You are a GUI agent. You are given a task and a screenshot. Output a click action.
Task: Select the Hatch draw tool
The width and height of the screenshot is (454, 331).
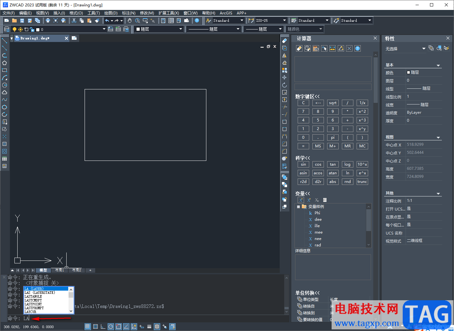pyautogui.click(x=4, y=144)
